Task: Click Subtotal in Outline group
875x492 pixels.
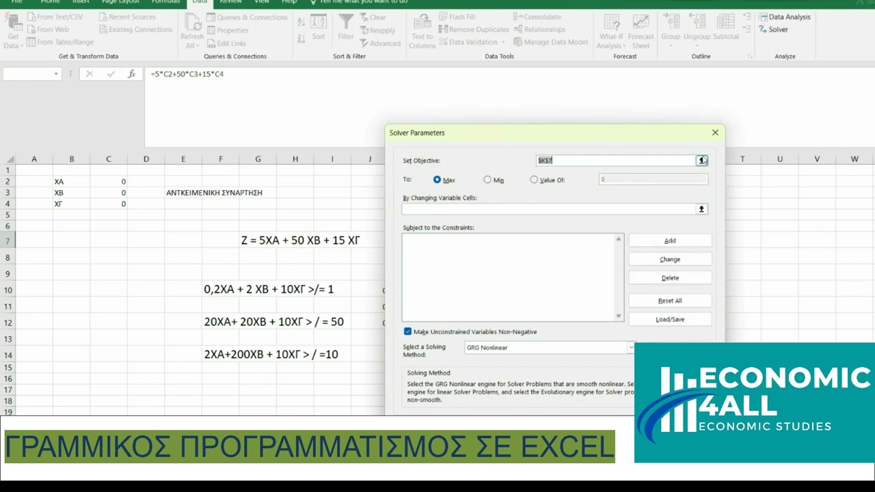Action: [726, 27]
